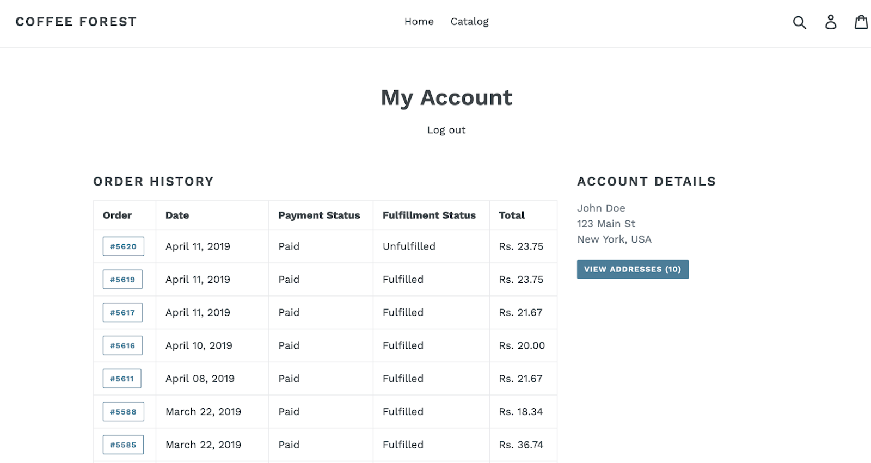Image resolution: width=871 pixels, height=463 pixels.
Task: Click the Payment Status column header
Action: pos(319,215)
